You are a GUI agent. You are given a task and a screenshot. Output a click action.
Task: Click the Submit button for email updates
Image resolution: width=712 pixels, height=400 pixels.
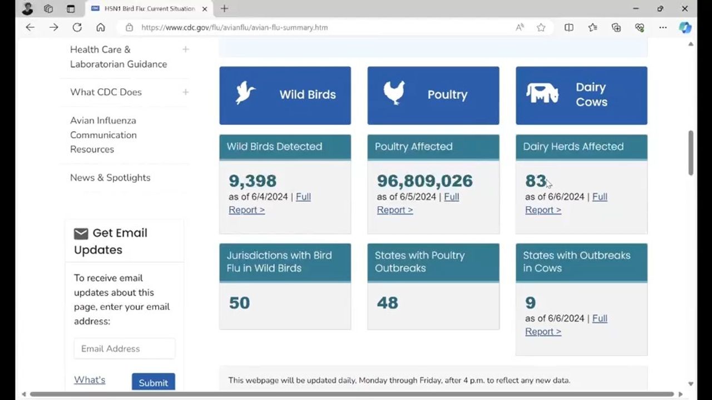153,382
